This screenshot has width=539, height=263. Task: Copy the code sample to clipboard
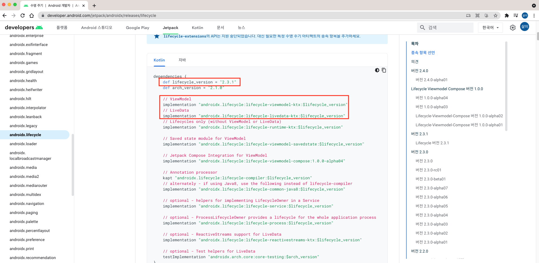coord(384,70)
